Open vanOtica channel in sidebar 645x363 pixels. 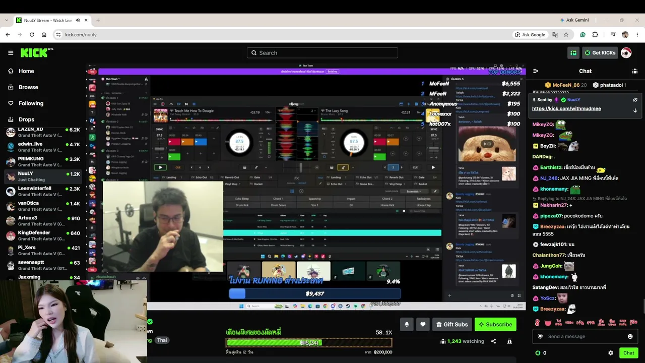43,206
